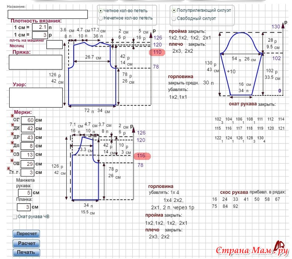
Task: Click the machine density / needle number field
Action: point(54,45)
